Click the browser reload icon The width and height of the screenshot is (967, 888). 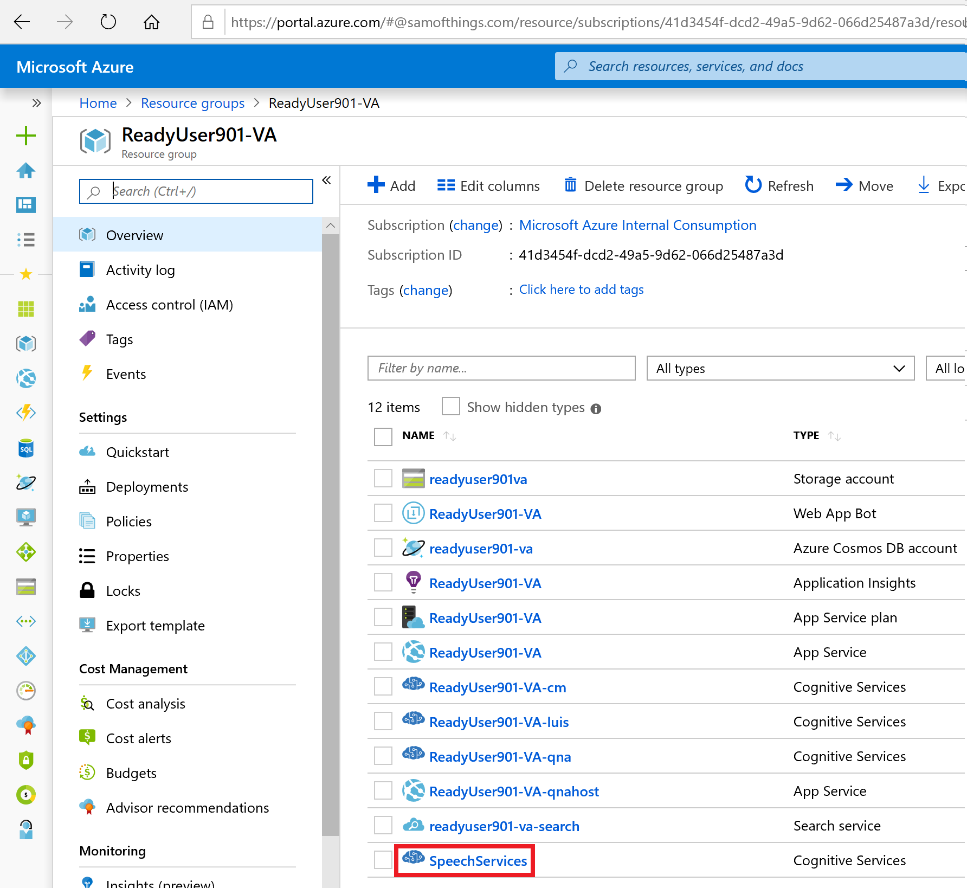coord(108,22)
